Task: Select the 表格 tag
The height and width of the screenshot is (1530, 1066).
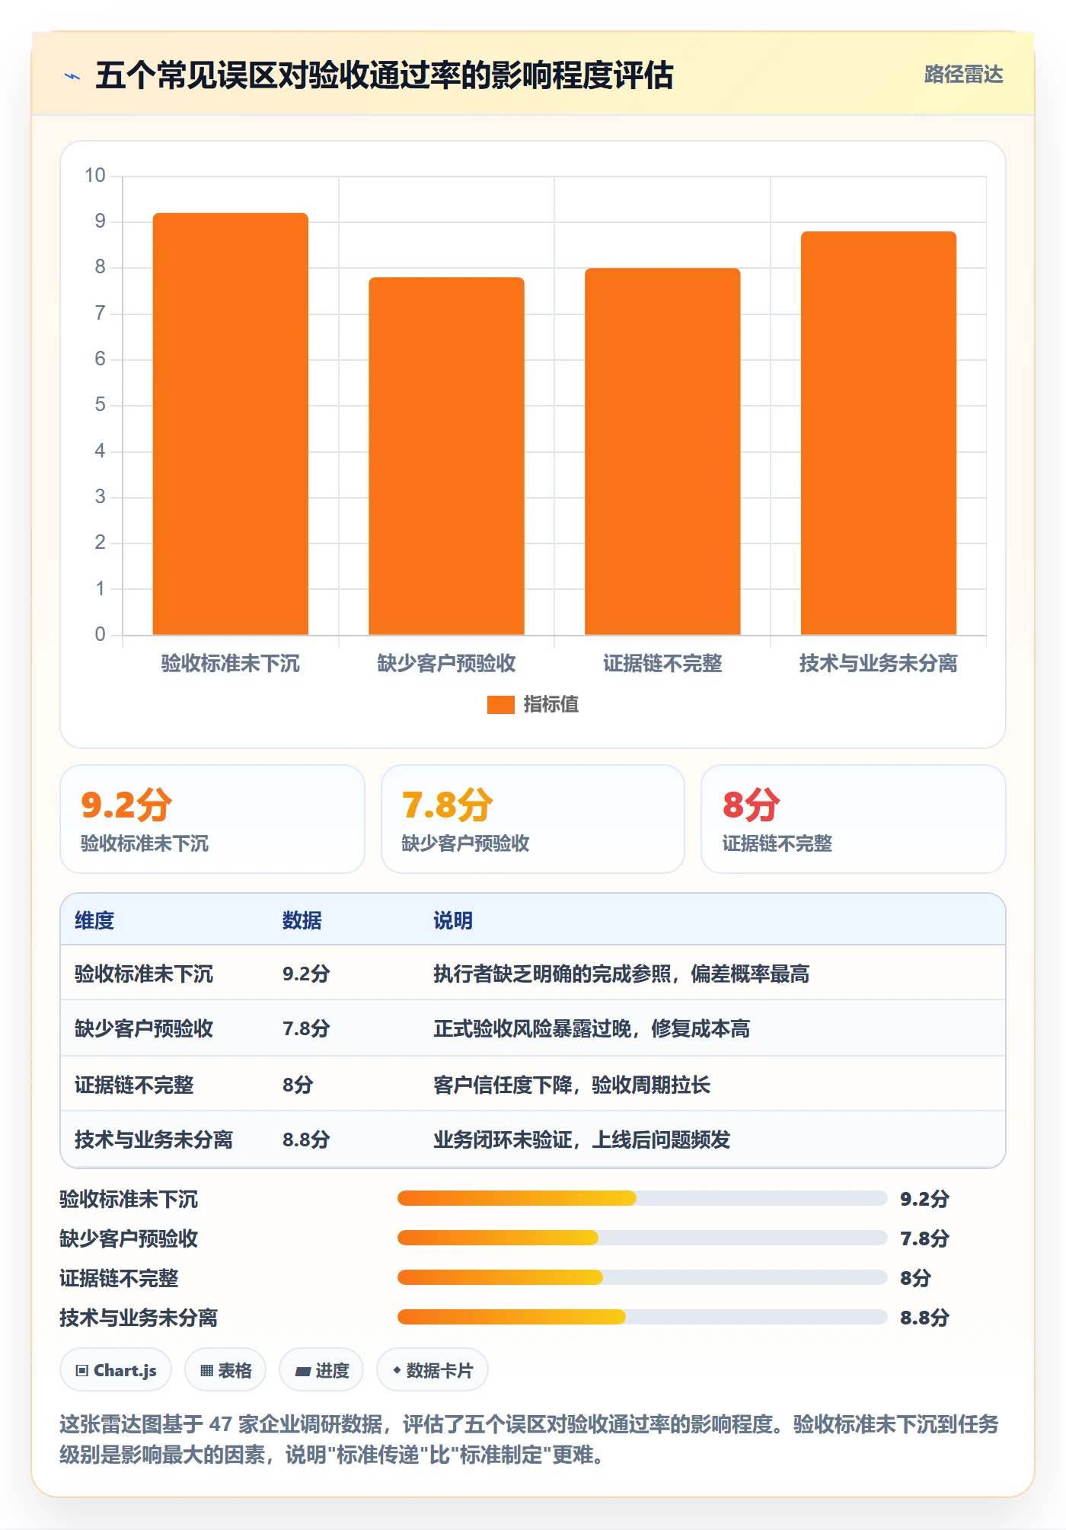Action: click(x=225, y=1370)
